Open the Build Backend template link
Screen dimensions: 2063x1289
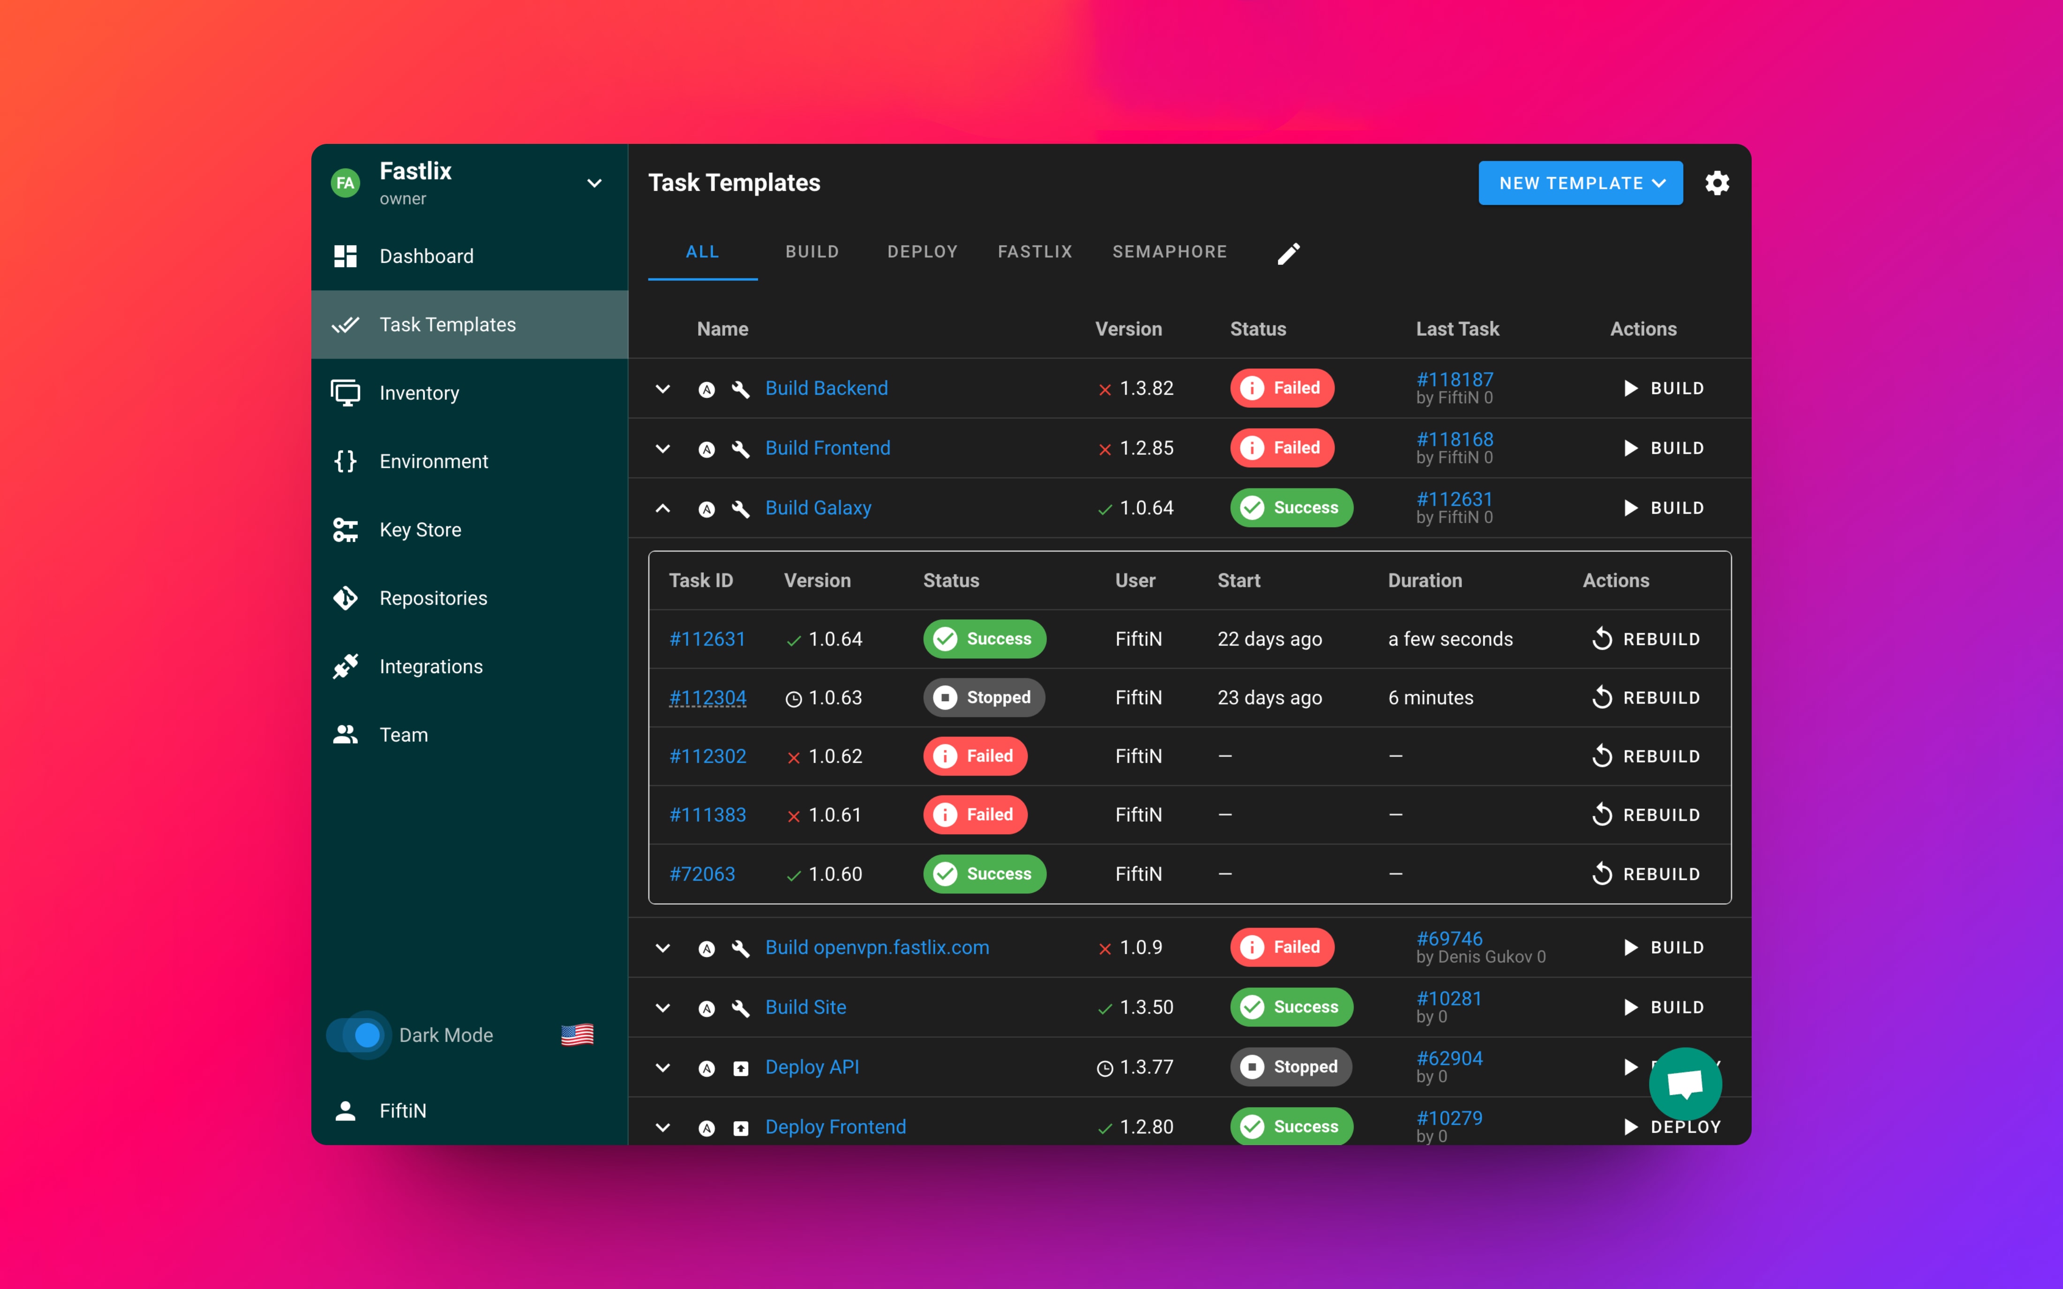point(826,388)
